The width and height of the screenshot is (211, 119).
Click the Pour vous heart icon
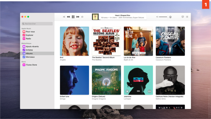coord(24,32)
